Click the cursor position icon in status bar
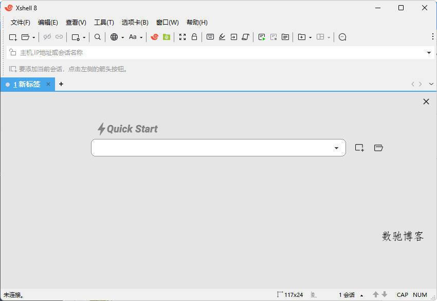Viewport: 437px width, 301px height. (314, 295)
